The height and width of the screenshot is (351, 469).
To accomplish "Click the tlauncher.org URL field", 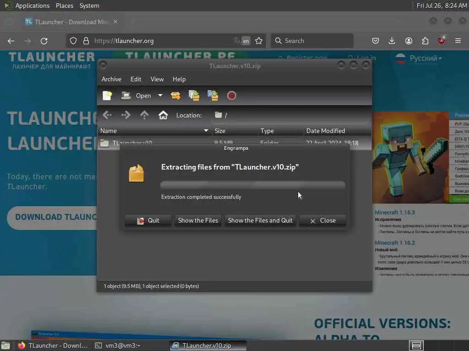I will 162,41.
